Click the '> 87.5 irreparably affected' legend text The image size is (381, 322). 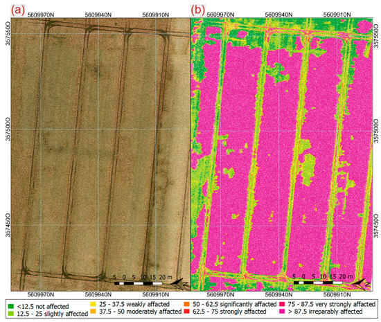coord(325,312)
